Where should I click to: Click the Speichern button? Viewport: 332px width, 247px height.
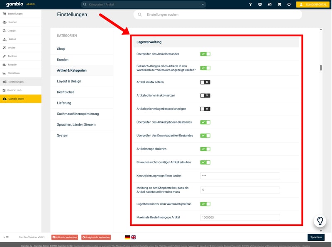tap(316, 237)
